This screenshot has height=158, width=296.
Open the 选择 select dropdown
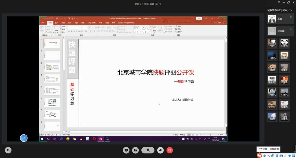point(179,32)
